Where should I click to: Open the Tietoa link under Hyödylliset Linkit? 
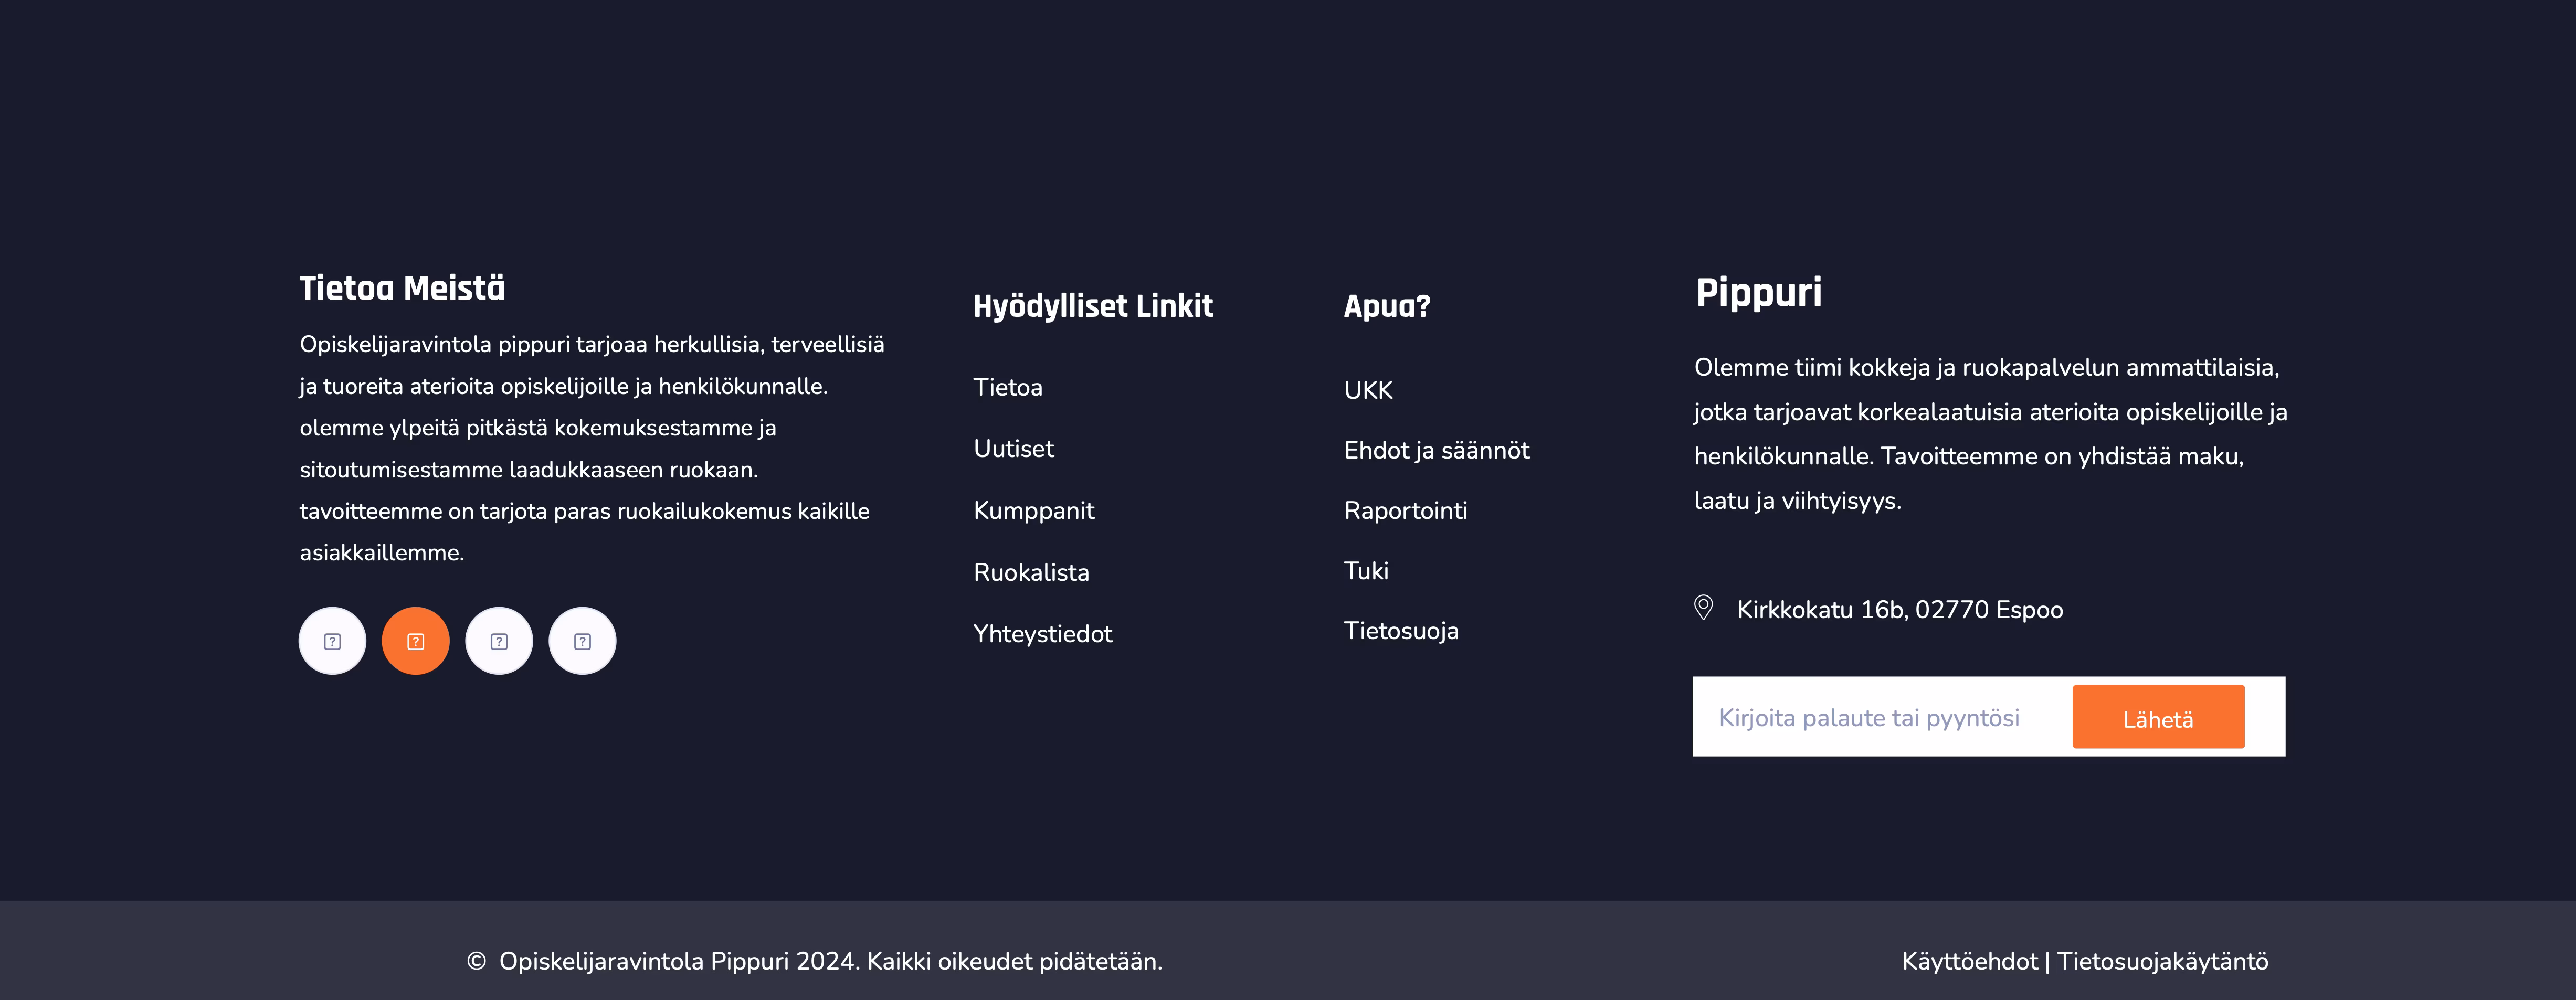pos(1008,387)
